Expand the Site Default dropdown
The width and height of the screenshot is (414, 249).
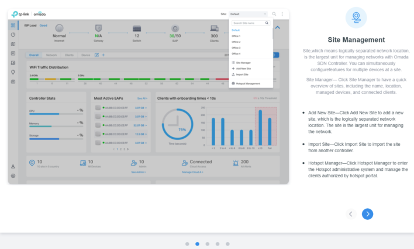249,13
